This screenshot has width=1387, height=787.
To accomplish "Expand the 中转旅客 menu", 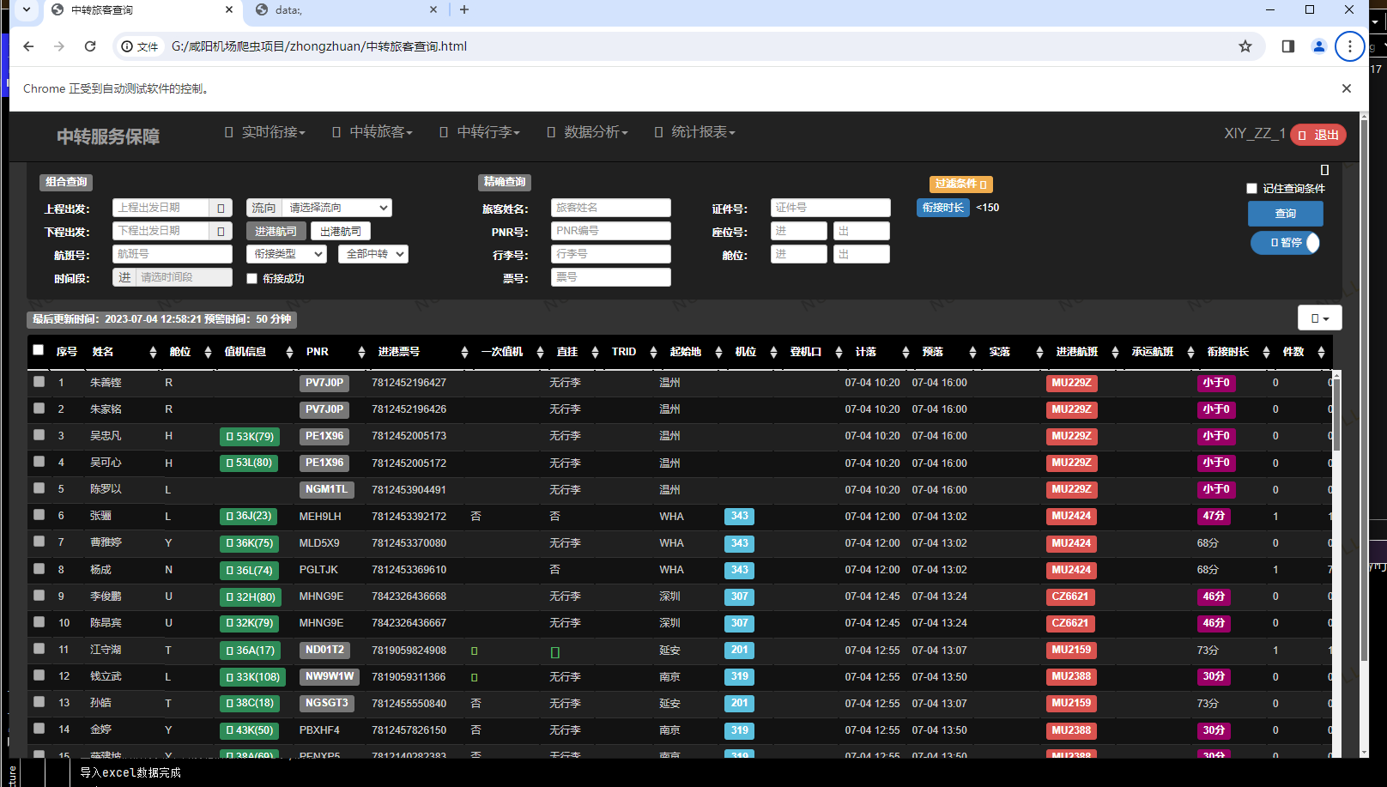I will (x=373, y=132).
